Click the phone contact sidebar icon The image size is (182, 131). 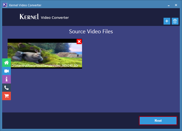(x=7, y=88)
